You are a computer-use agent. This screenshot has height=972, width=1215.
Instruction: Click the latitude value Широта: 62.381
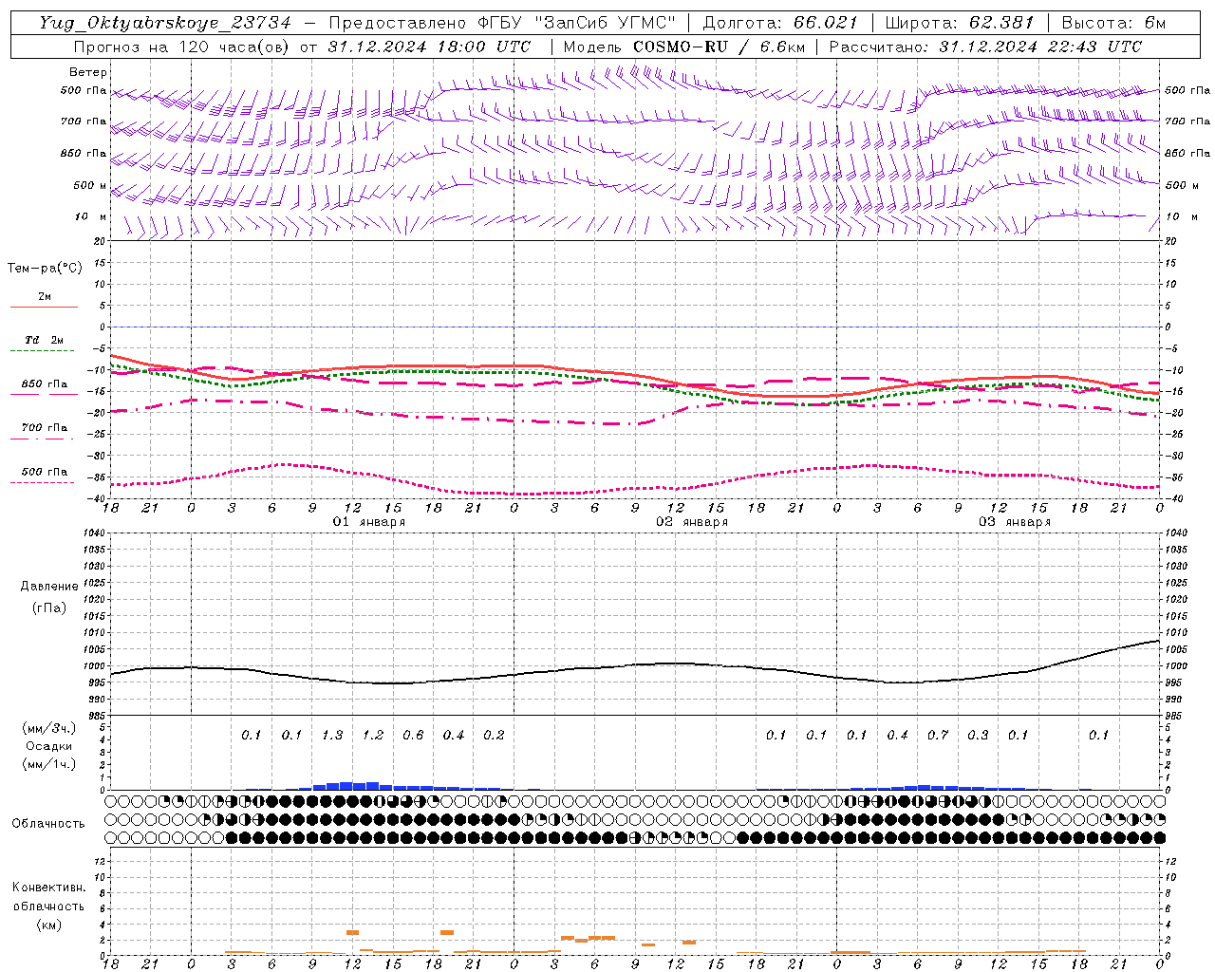tap(959, 23)
